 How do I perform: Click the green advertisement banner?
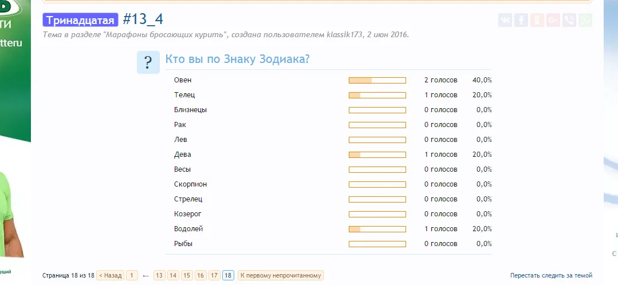point(15,138)
